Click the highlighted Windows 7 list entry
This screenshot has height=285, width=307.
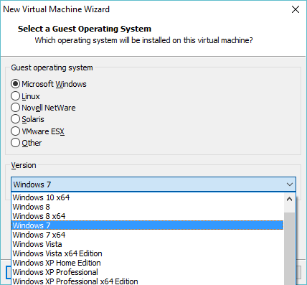coord(147,225)
